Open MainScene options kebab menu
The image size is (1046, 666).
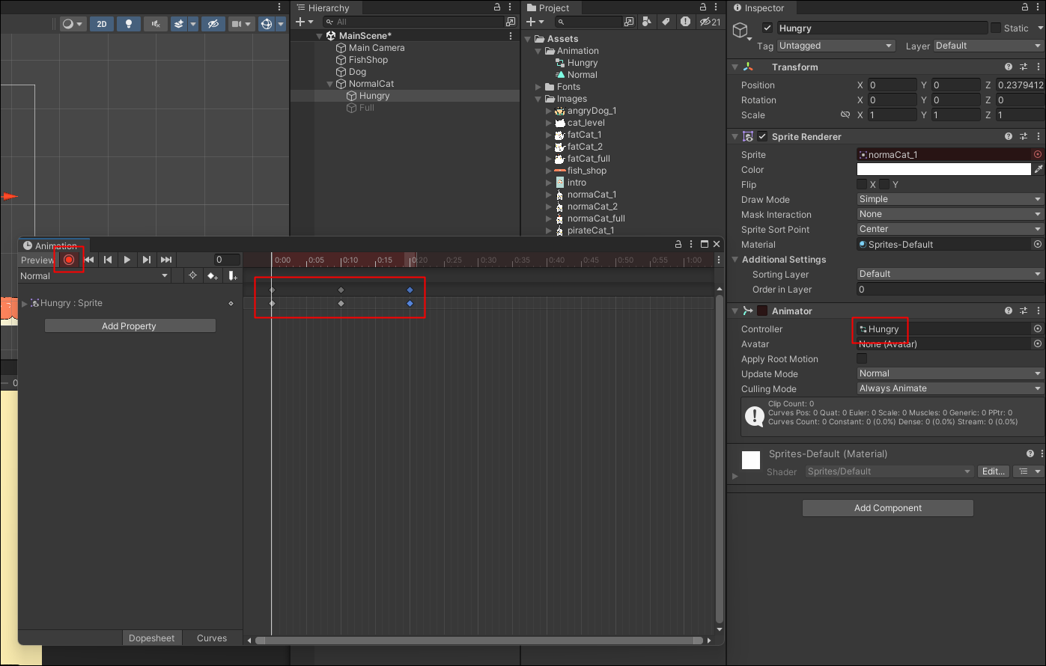511,36
